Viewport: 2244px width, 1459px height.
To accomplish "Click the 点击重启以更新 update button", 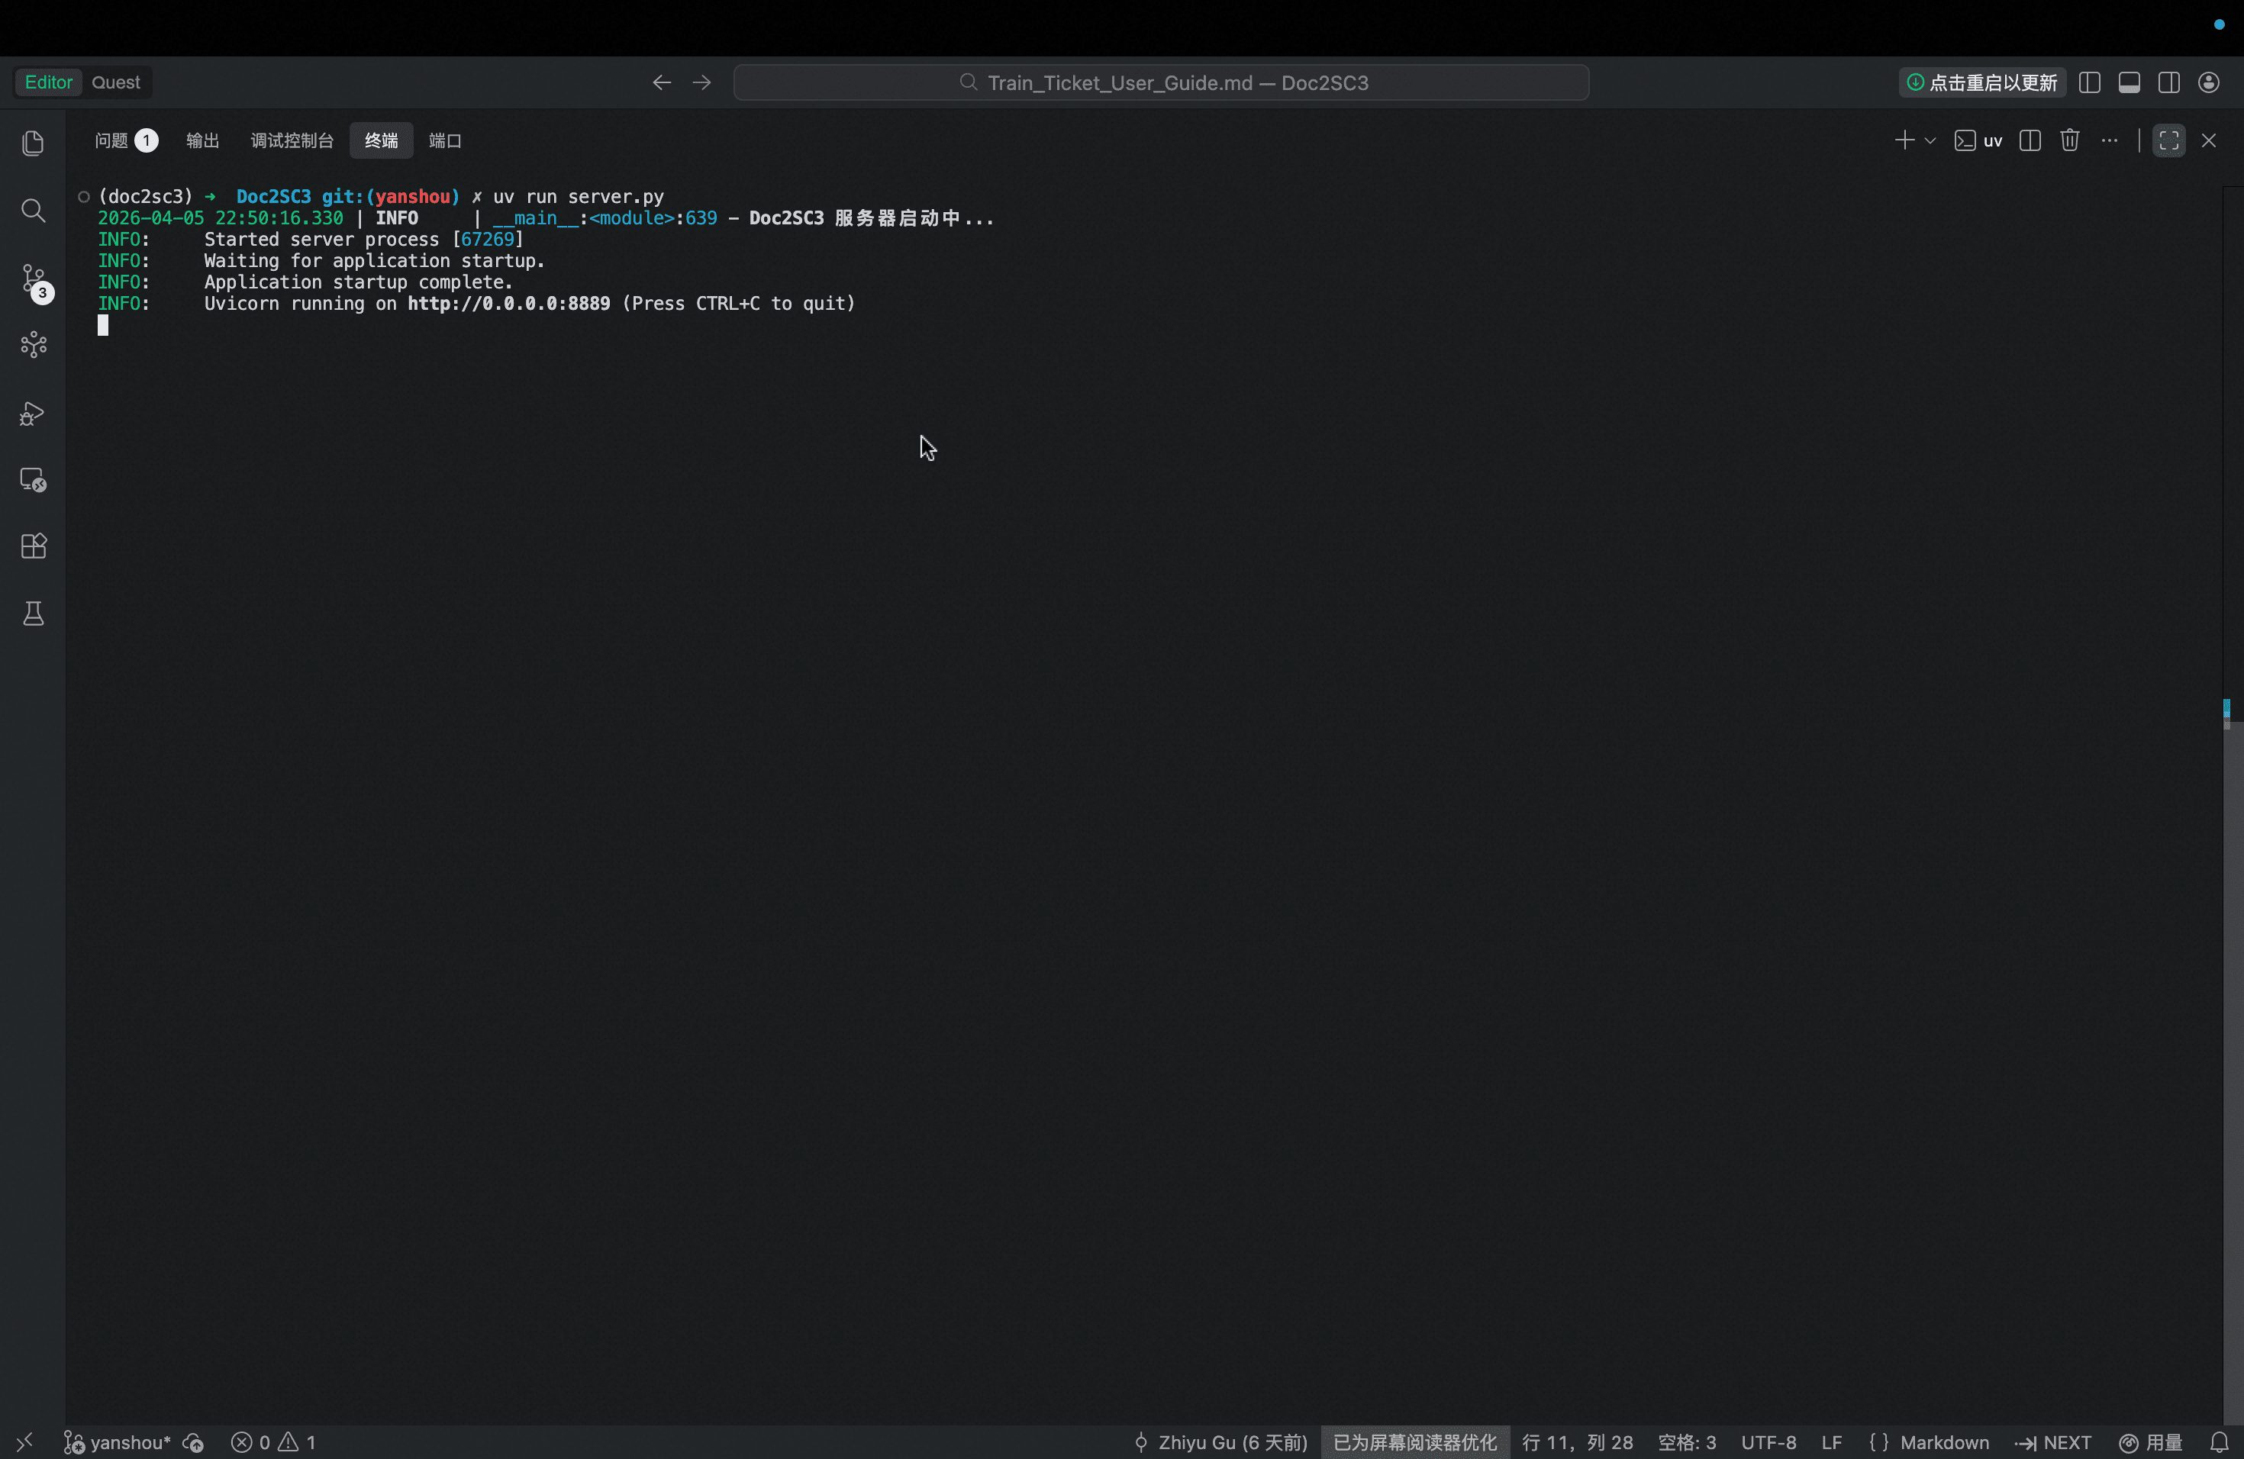I will pyautogui.click(x=1982, y=83).
